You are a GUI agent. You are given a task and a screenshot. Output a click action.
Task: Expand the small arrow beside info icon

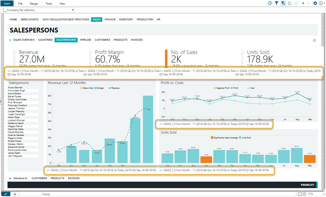[x=323, y=4]
